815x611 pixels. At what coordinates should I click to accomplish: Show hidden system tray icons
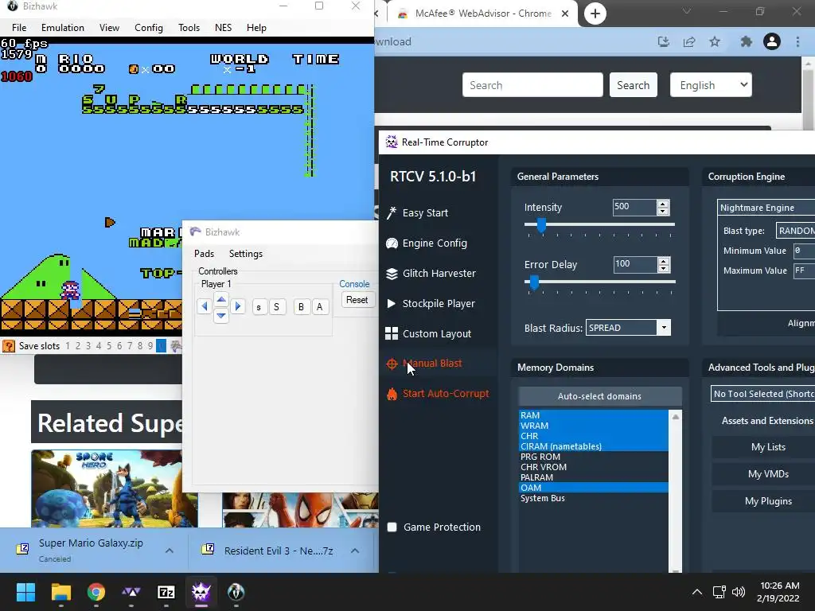697,592
